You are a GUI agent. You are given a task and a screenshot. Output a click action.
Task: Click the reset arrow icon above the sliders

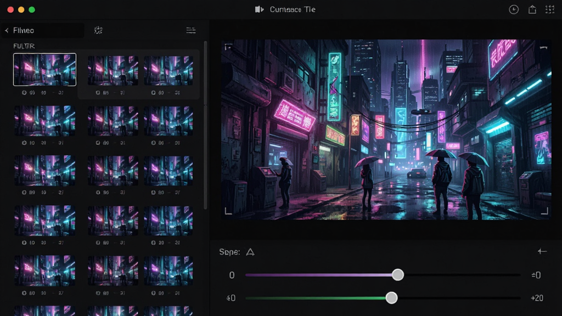542,251
